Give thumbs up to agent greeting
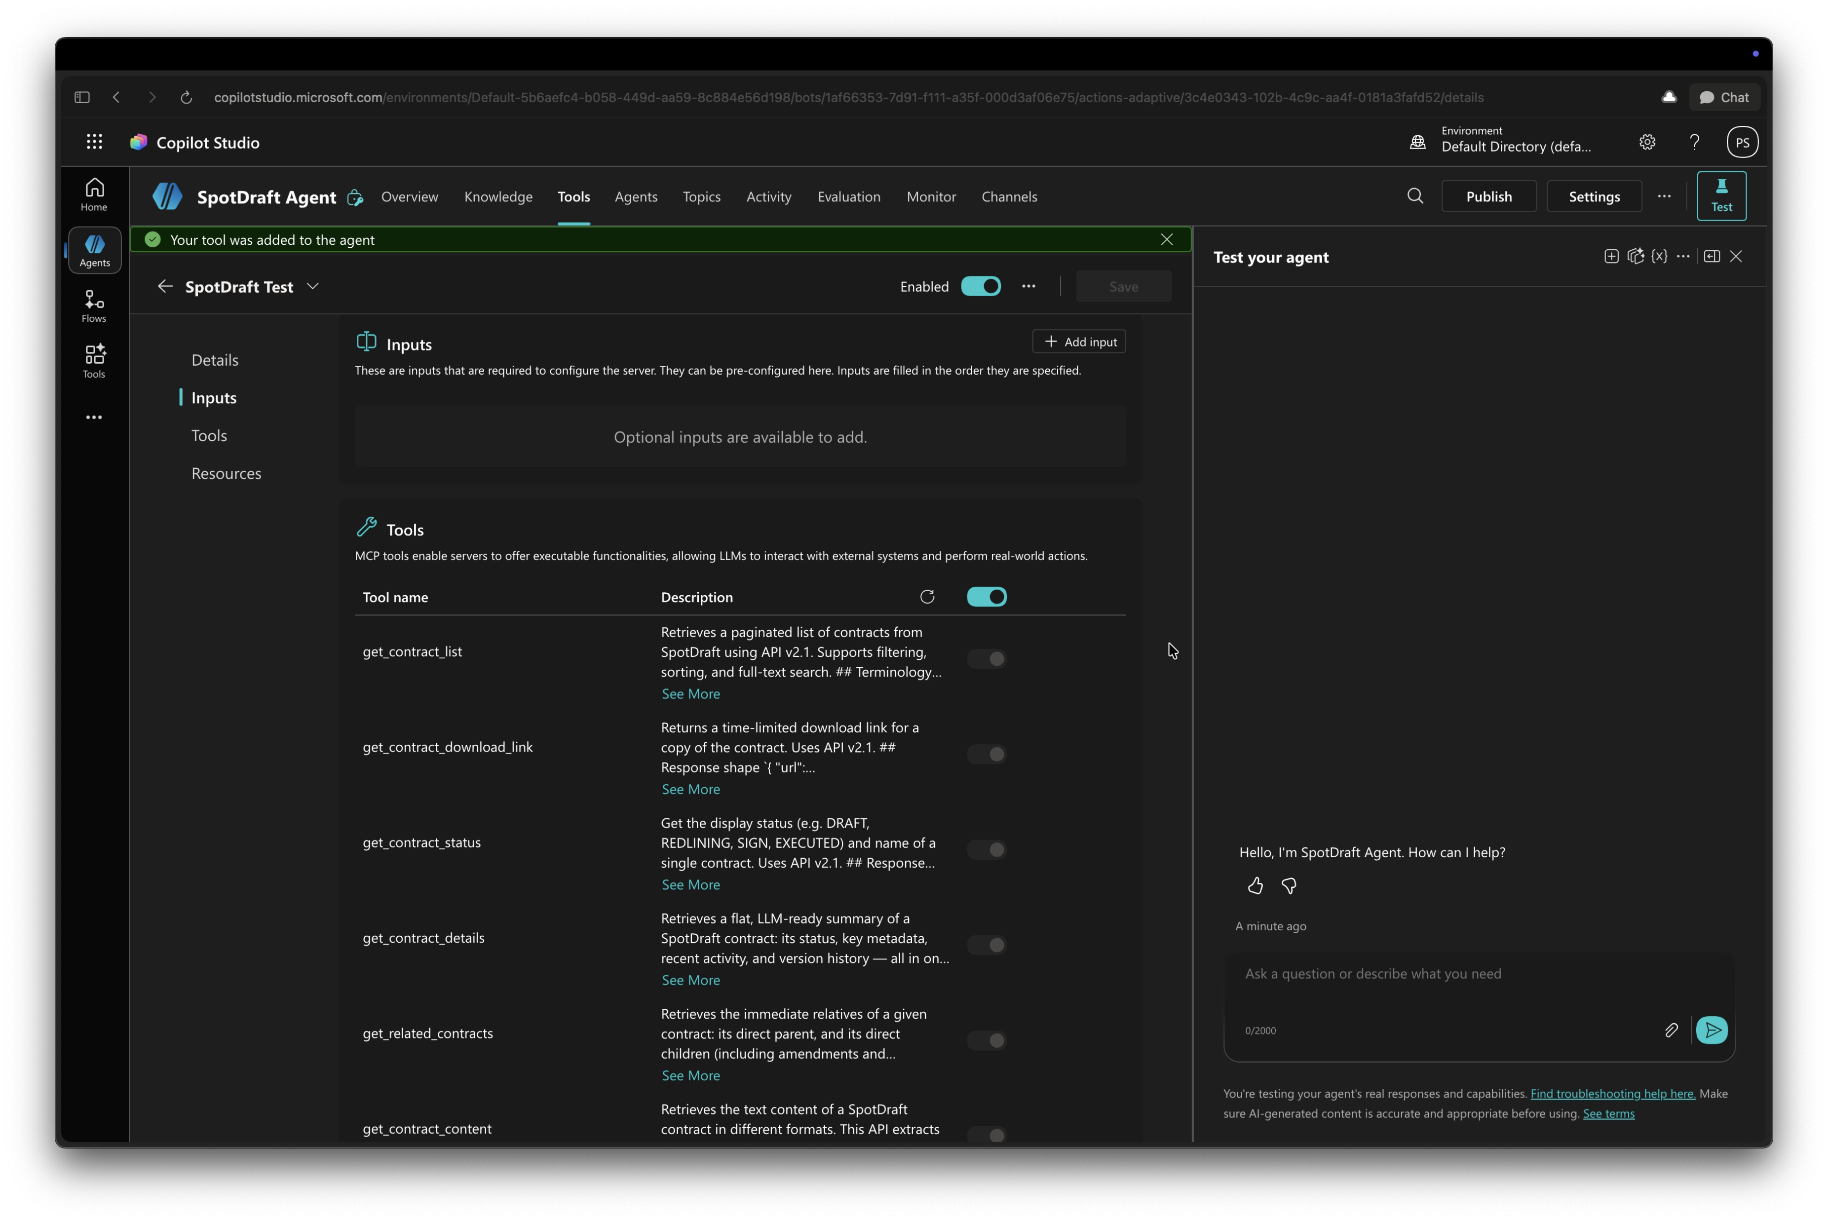 pyautogui.click(x=1255, y=886)
